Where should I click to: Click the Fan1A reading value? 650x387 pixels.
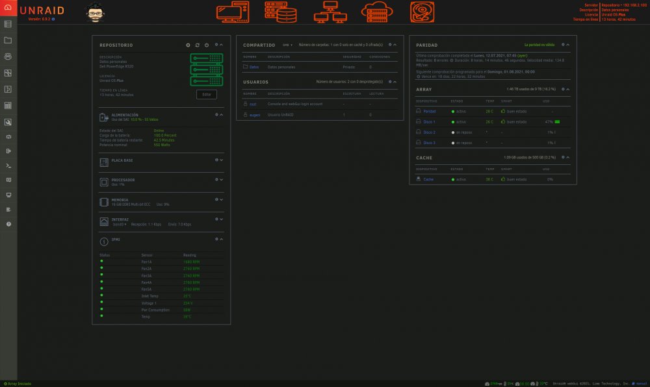tap(191, 262)
